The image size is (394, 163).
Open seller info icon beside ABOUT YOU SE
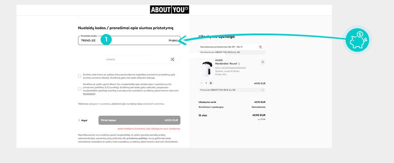pyautogui.click(x=263, y=90)
